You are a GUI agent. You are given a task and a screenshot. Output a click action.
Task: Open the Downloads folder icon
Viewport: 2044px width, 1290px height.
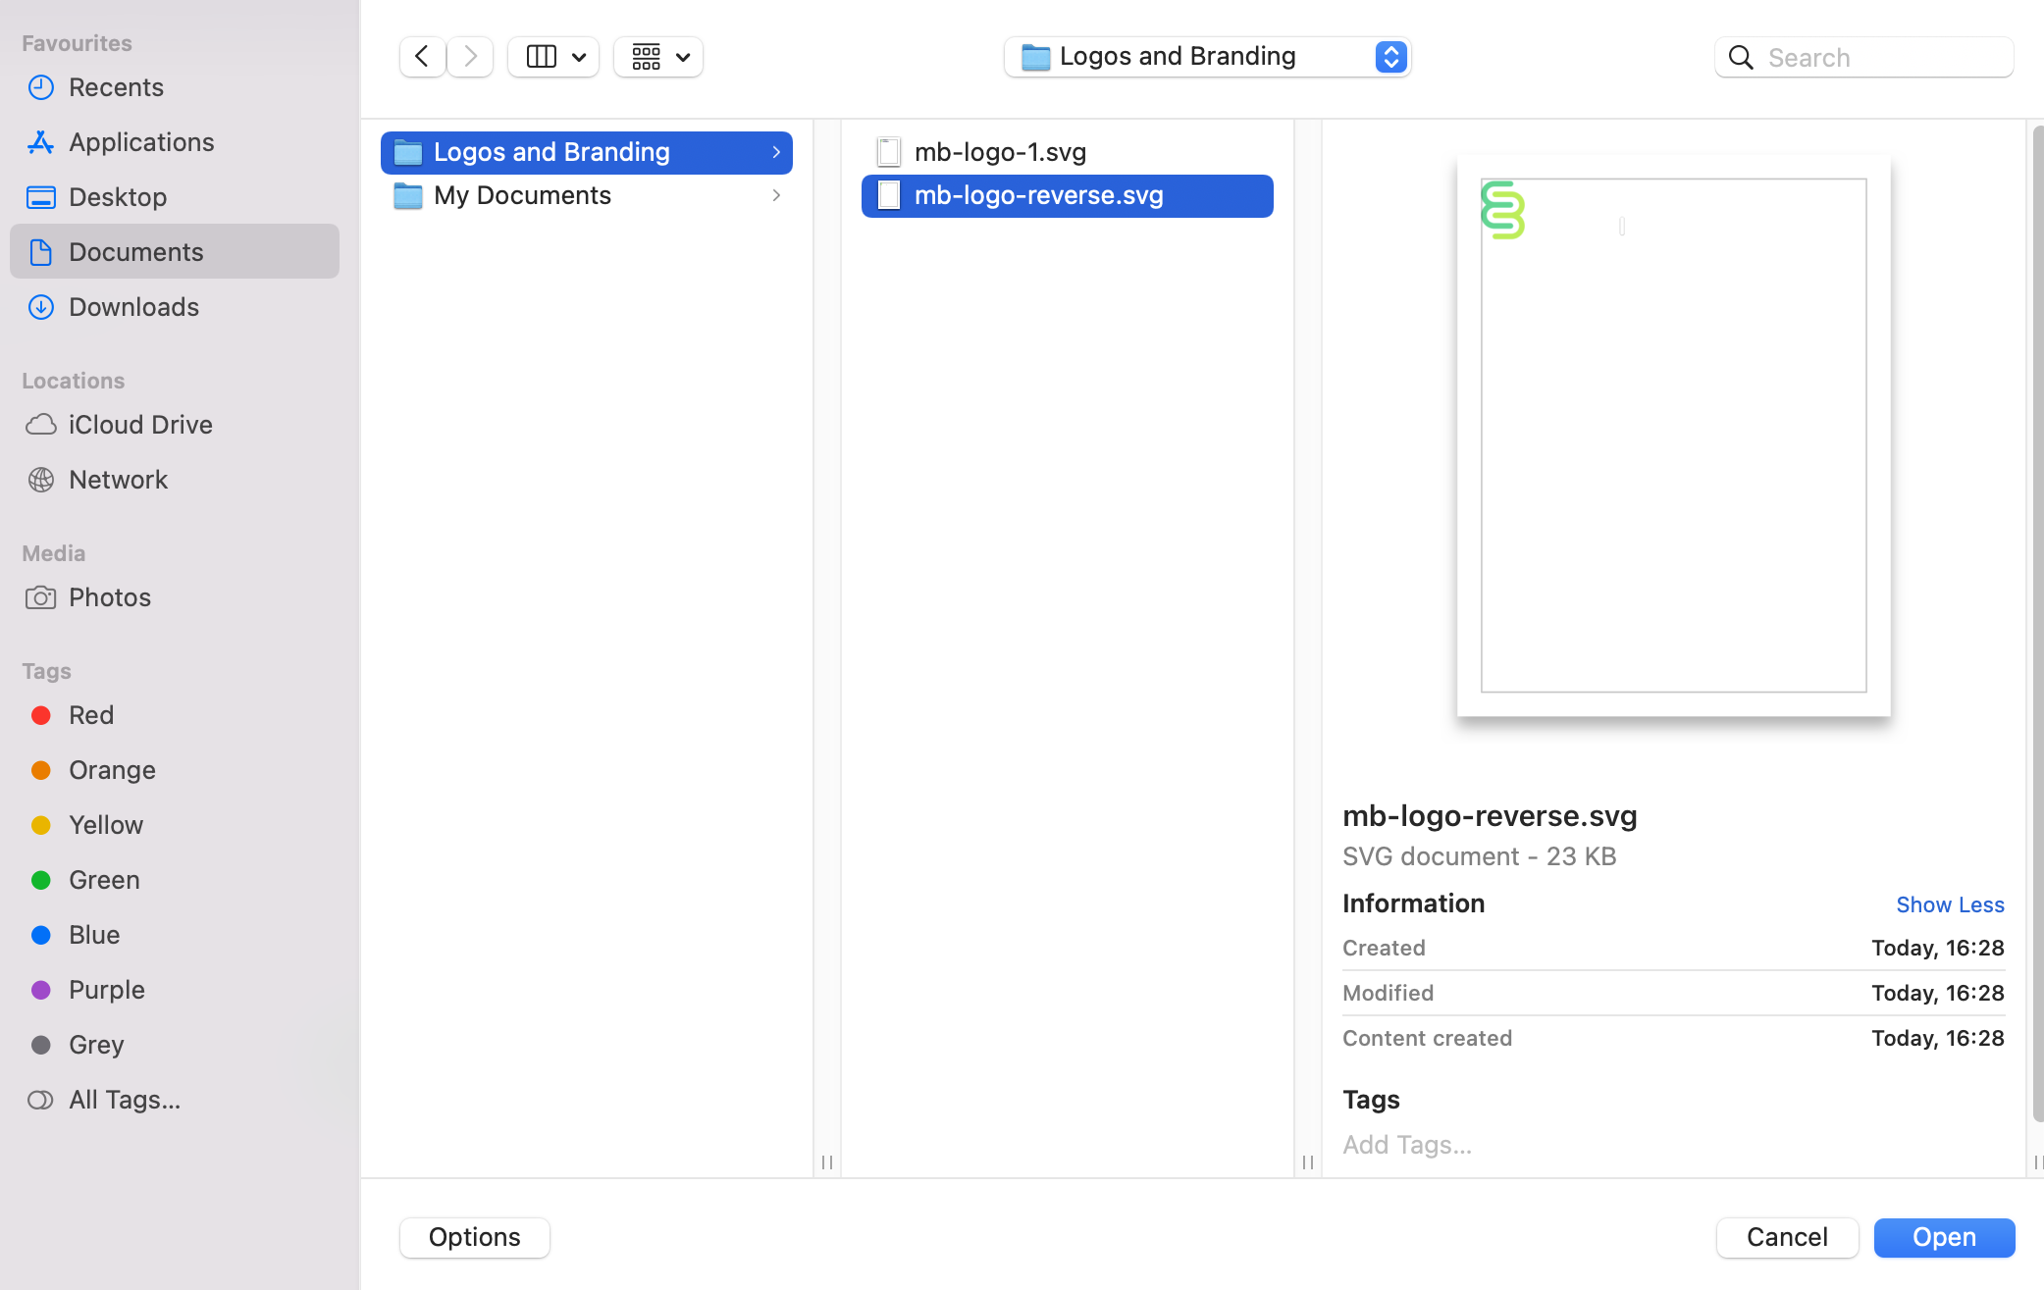(40, 307)
